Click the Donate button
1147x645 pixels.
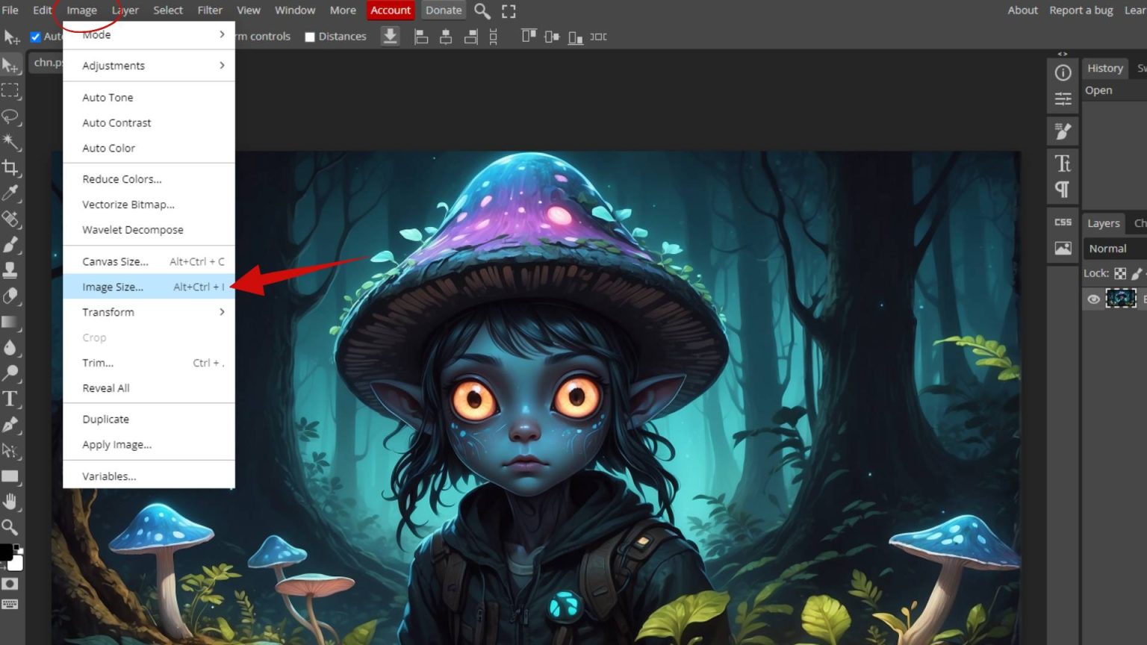[444, 10]
